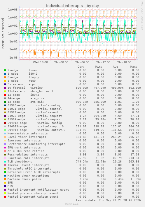Viewport: 145px width, 207px height.
Task: Click the Max column header
Action: click(134, 67)
